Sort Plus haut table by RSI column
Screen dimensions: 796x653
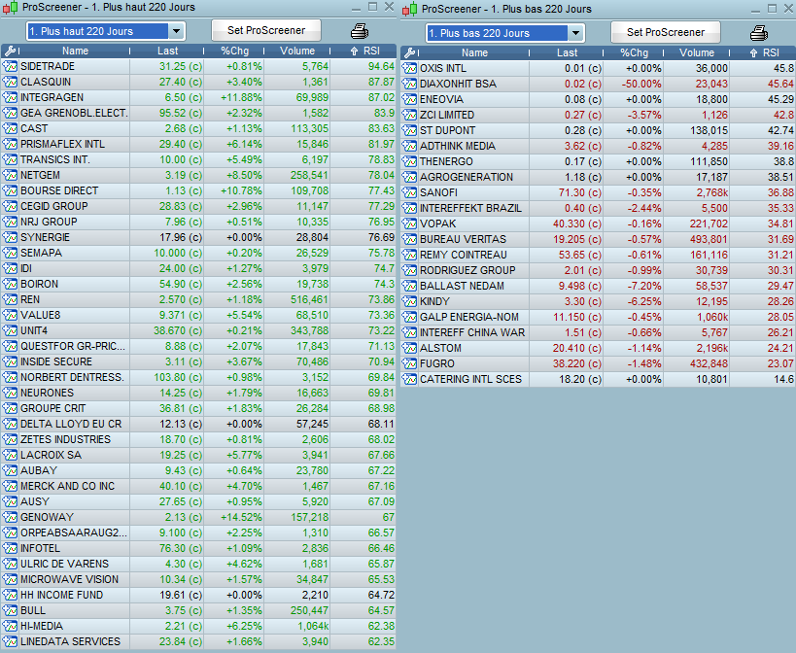coord(364,51)
